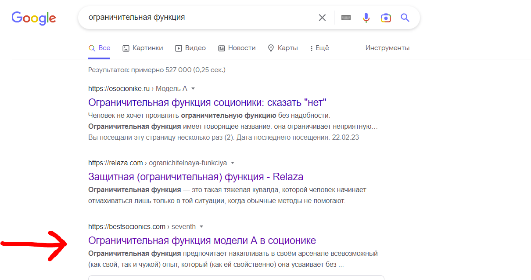This screenshot has width=531, height=280.
Task: Click the Google logo
Action: [34, 18]
